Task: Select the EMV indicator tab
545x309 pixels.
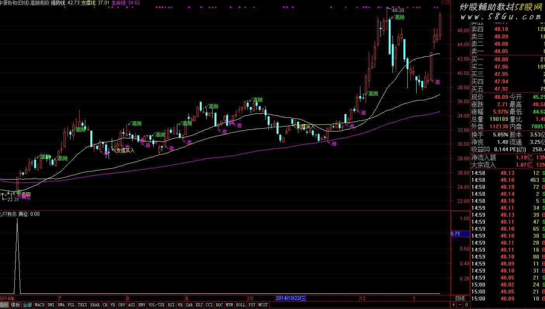Action: point(142,305)
